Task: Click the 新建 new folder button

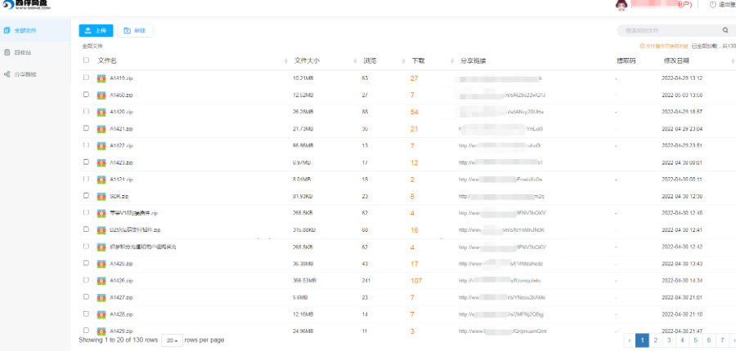Action: (135, 30)
